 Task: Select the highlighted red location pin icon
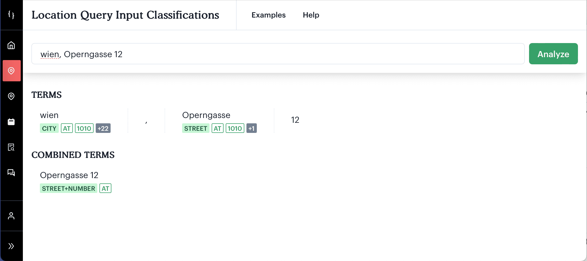[11, 71]
